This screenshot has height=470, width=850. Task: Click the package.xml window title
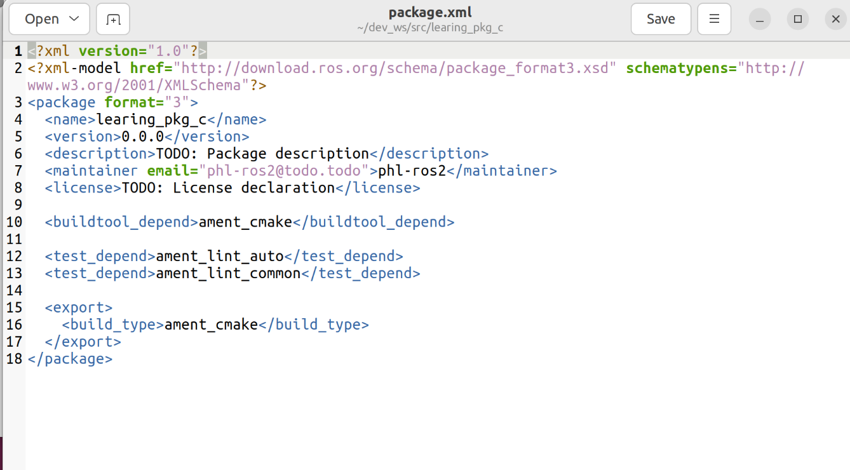[430, 13]
